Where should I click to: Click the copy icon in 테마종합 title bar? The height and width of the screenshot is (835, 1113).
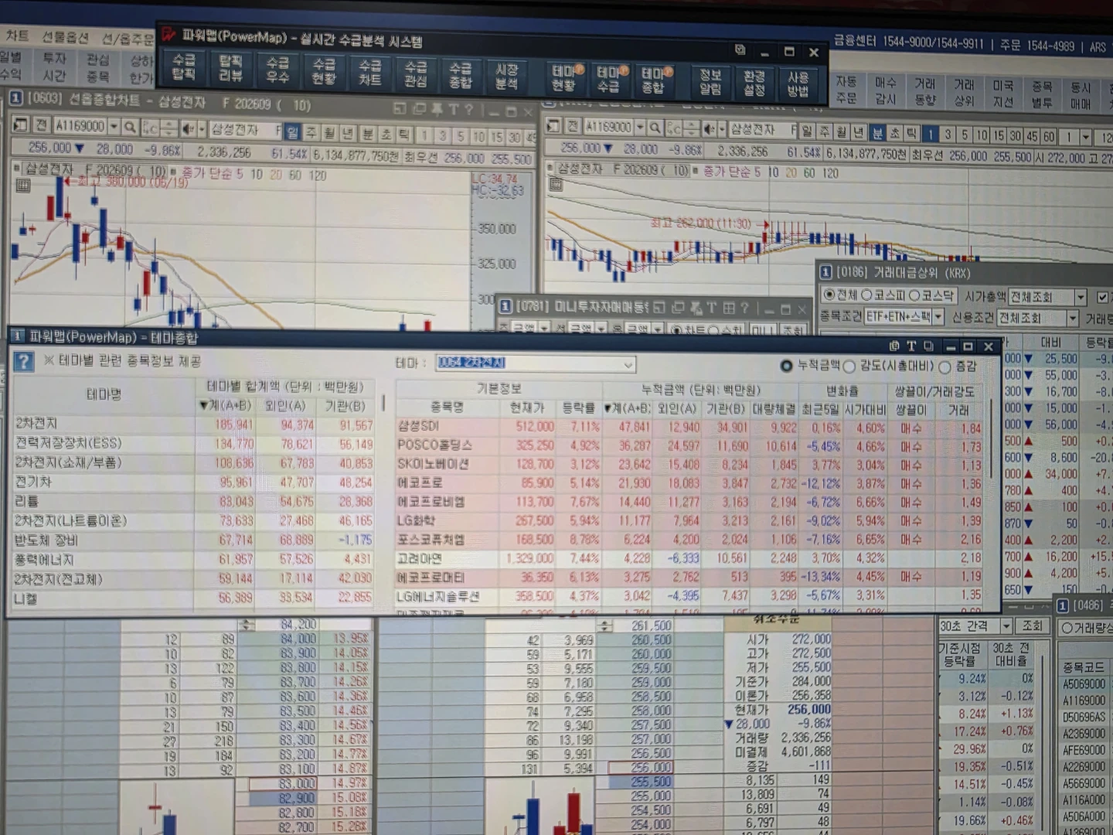pos(894,346)
